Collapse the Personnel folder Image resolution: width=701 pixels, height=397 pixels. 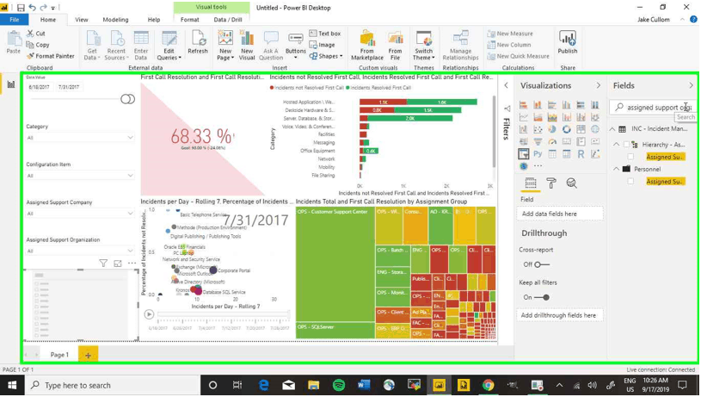pos(617,169)
